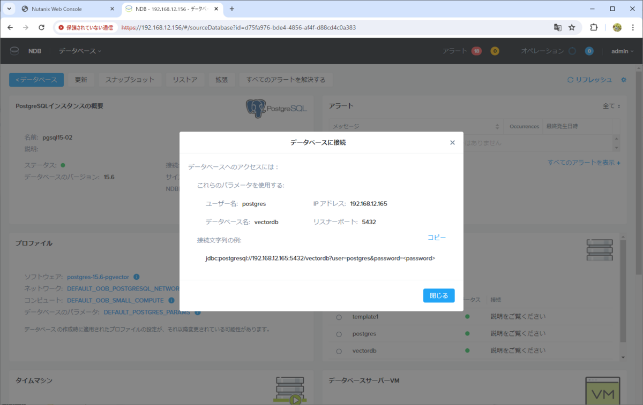Click すべてのアラートを表示 link

584,163
